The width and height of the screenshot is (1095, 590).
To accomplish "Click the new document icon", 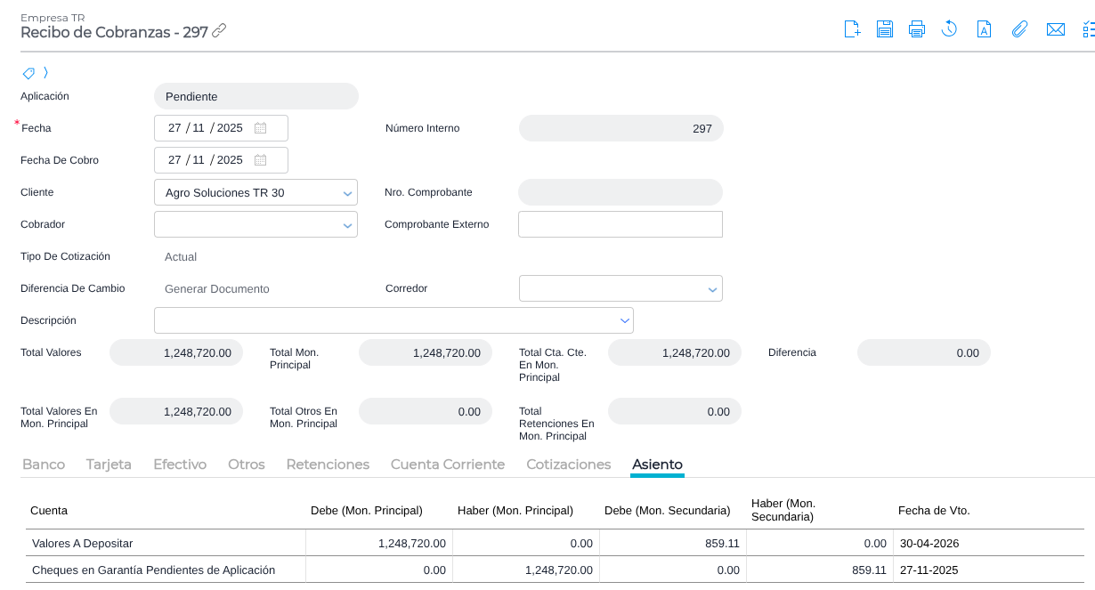I will click(x=852, y=29).
